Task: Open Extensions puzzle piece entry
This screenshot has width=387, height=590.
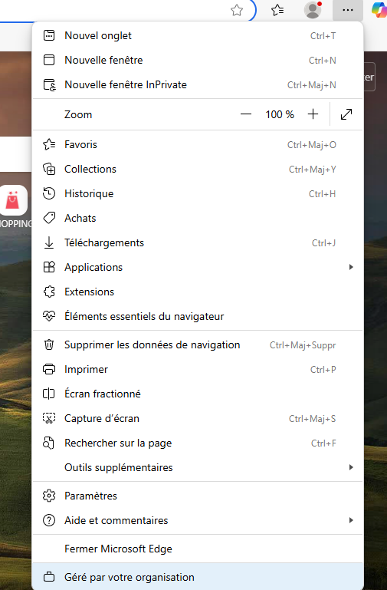Action: [x=198, y=292]
